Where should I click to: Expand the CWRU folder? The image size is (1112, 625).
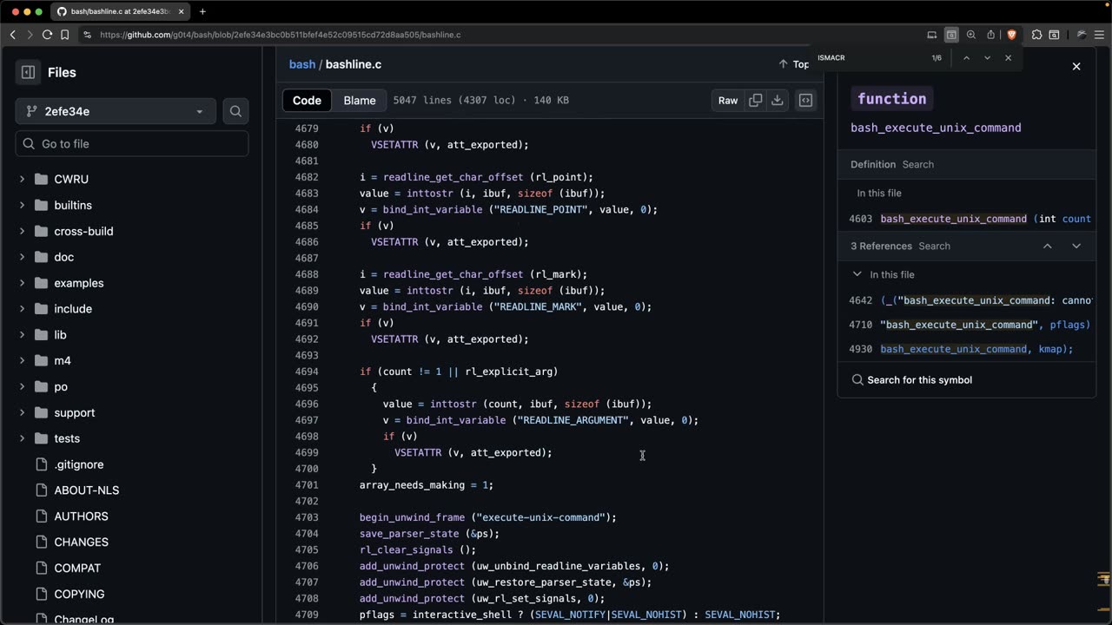point(22,180)
